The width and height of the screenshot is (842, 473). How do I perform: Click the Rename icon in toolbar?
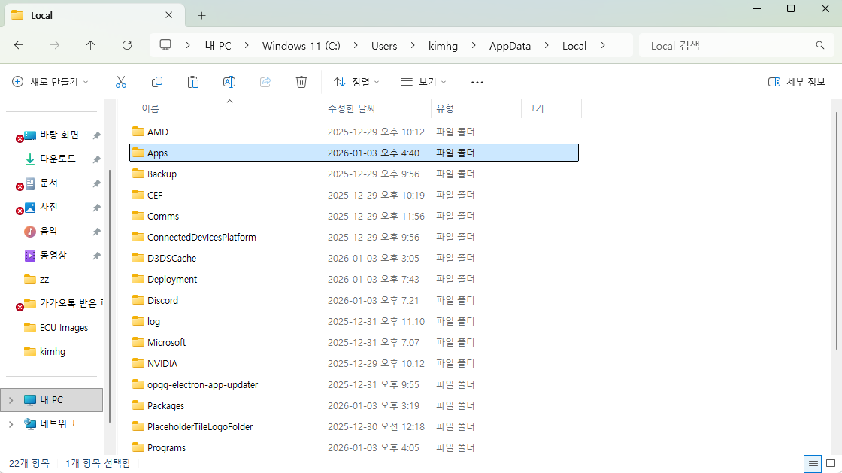pyautogui.click(x=229, y=82)
